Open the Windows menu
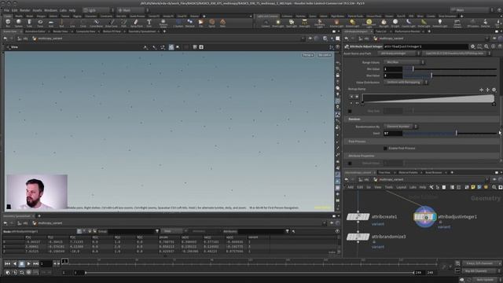Screen dimensions: 503x283 (x=50, y=10)
